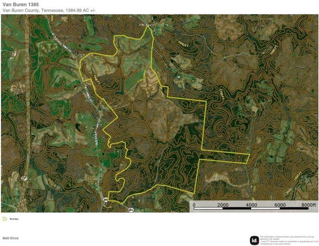Click the route 284 shield marker

pyautogui.click(x=131, y=210)
